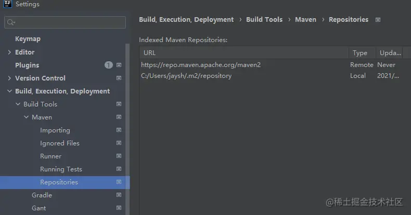Click Repositories breadcrumb
The height and width of the screenshot is (215, 411).
pos(349,20)
